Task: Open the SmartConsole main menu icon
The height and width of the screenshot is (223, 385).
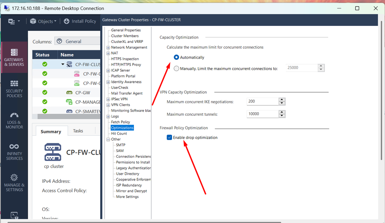Action: pos(12,21)
